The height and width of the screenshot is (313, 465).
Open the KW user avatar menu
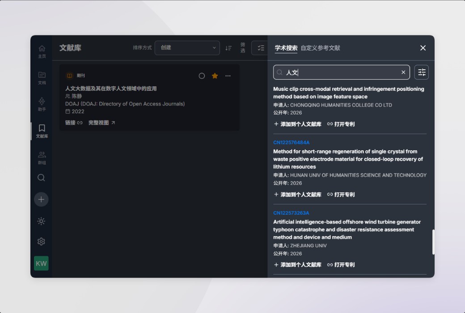(x=41, y=263)
